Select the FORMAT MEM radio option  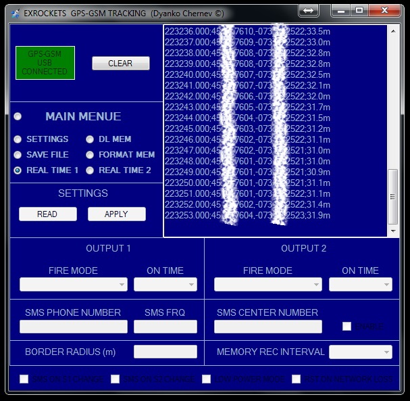click(90, 155)
